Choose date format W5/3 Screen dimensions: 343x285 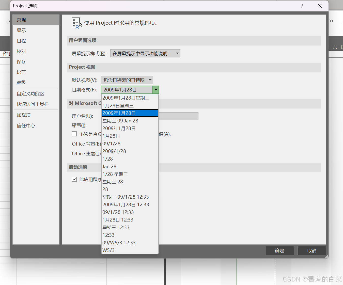pos(130,250)
